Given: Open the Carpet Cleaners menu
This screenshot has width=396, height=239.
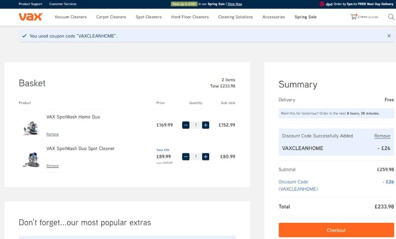Looking at the screenshot, I should [x=111, y=17].
